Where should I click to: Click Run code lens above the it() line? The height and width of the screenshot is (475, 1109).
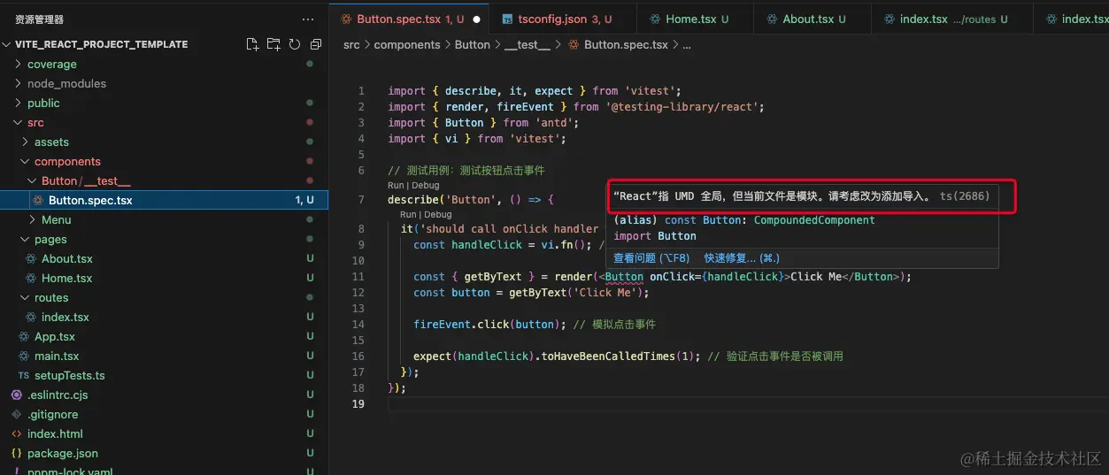(x=407, y=214)
